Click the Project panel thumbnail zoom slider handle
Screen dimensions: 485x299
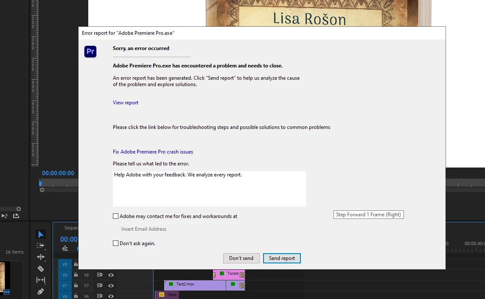19,209
